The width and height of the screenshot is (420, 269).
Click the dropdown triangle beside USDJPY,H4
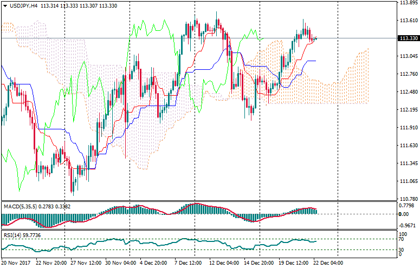tap(4, 5)
